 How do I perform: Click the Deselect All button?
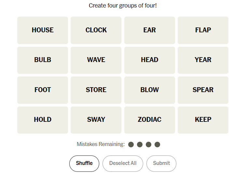click(x=123, y=163)
